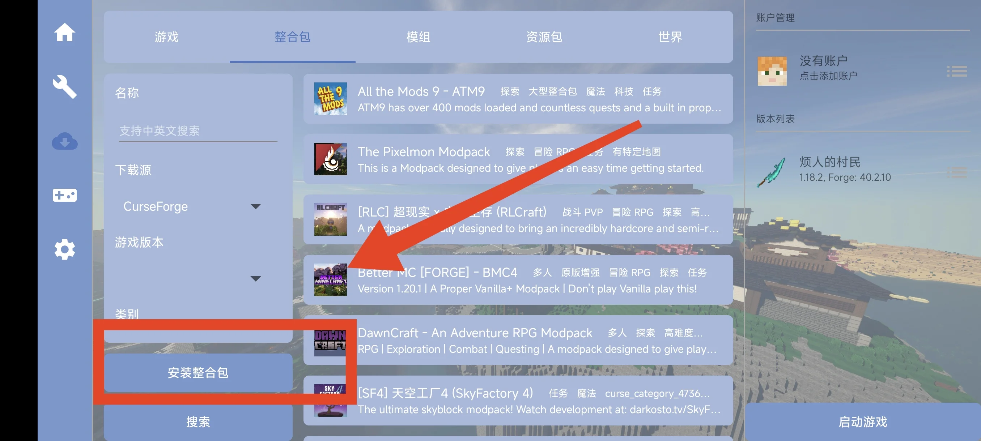Click 点击添加账户 to add account
The width and height of the screenshot is (981, 441).
click(828, 76)
